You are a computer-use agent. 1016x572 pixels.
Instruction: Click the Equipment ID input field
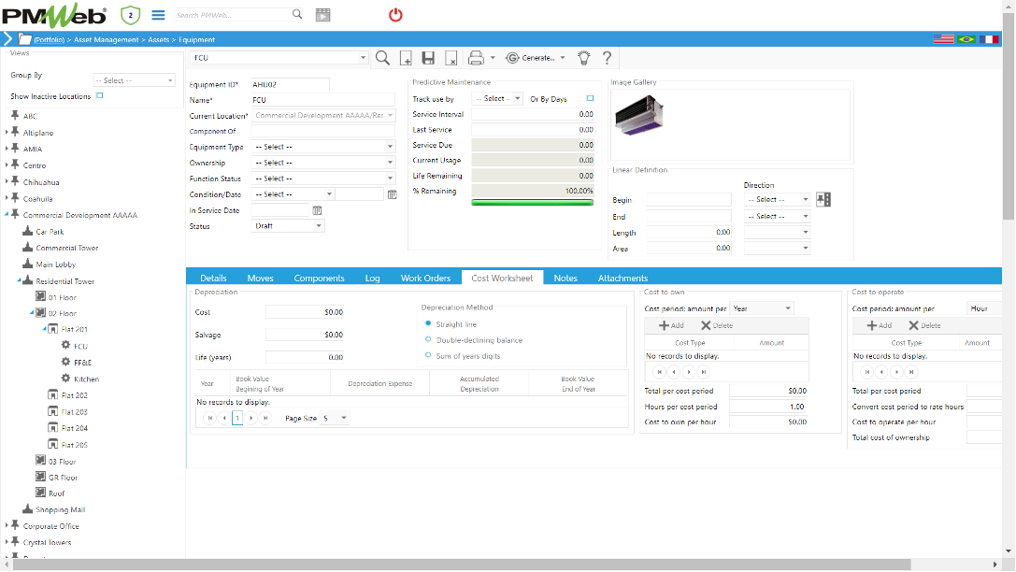[x=290, y=84]
